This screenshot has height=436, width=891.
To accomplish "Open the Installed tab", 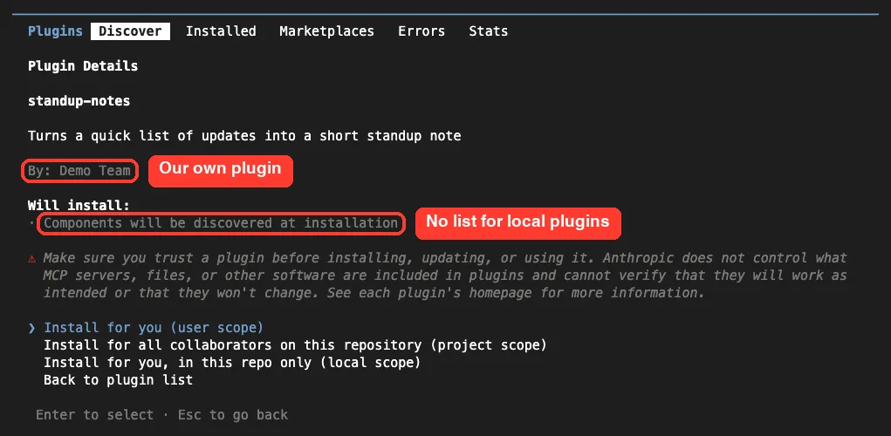I will point(221,31).
